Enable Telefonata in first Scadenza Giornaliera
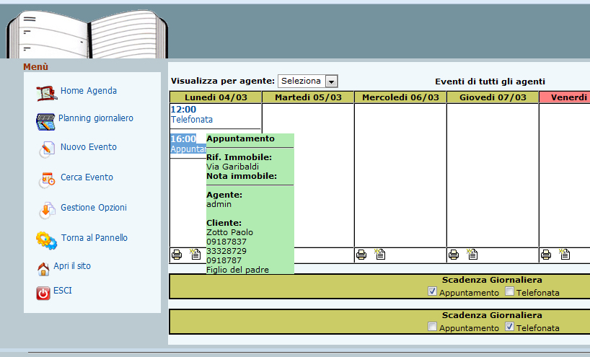 click(510, 291)
